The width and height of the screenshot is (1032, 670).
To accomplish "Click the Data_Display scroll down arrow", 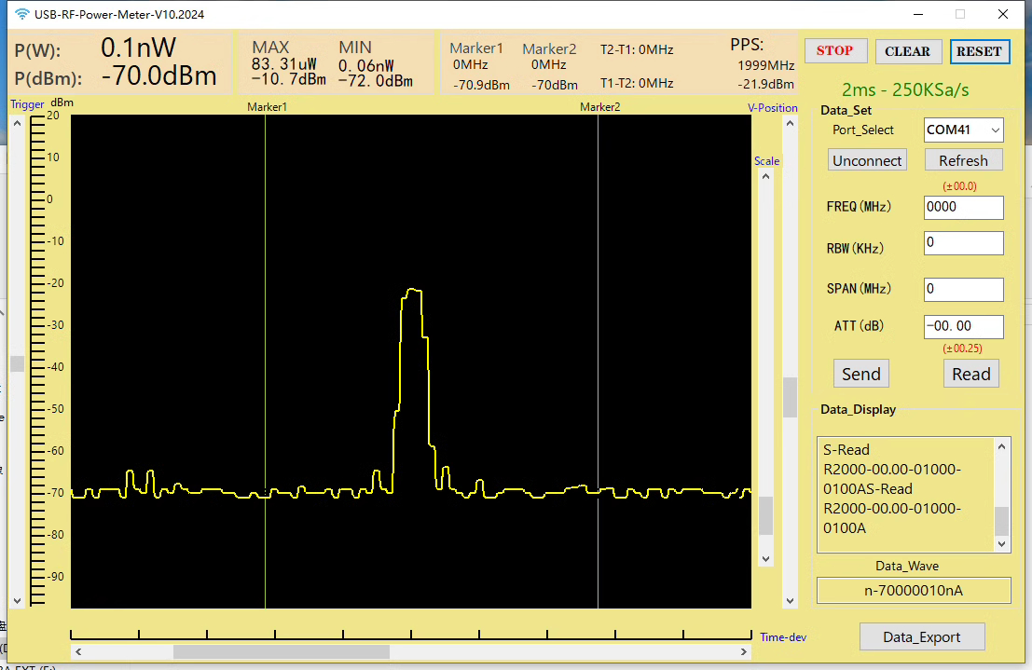I will pos(1002,543).
